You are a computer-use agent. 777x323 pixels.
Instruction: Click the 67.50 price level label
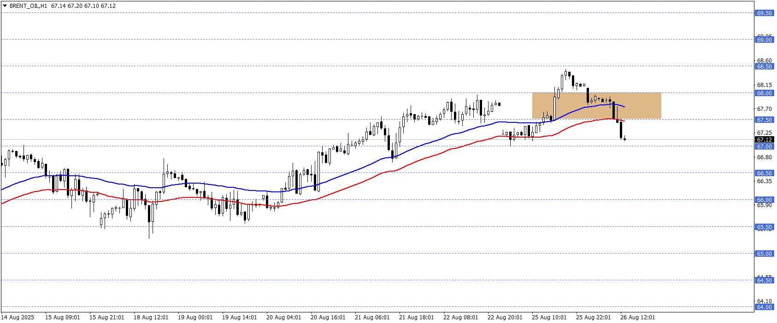coord(764,120)
